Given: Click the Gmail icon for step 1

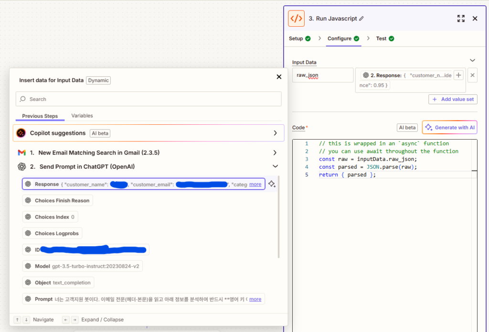Looking at the screenshot, I should tap(21, 152).
